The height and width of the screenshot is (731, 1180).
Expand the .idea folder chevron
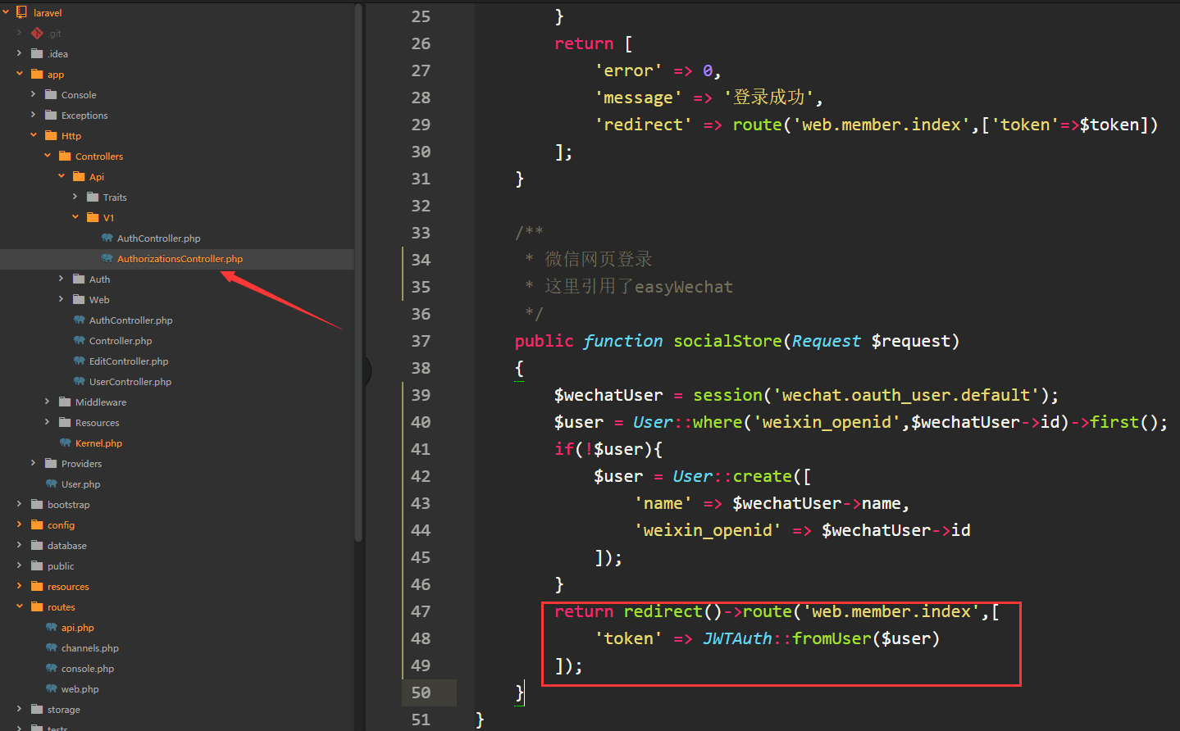[19, 53]
